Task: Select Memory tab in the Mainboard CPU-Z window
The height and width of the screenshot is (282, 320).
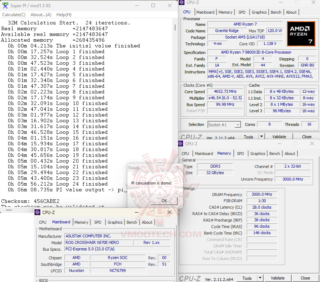Action: click(x=81, y=222)
